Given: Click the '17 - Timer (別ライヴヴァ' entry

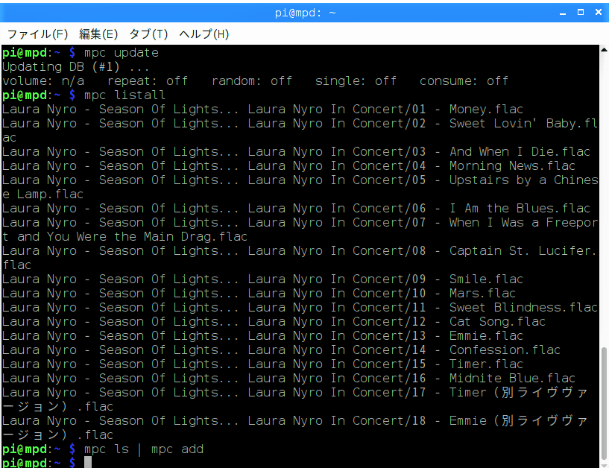Looking at the screenshot, I should coord(500,393).
